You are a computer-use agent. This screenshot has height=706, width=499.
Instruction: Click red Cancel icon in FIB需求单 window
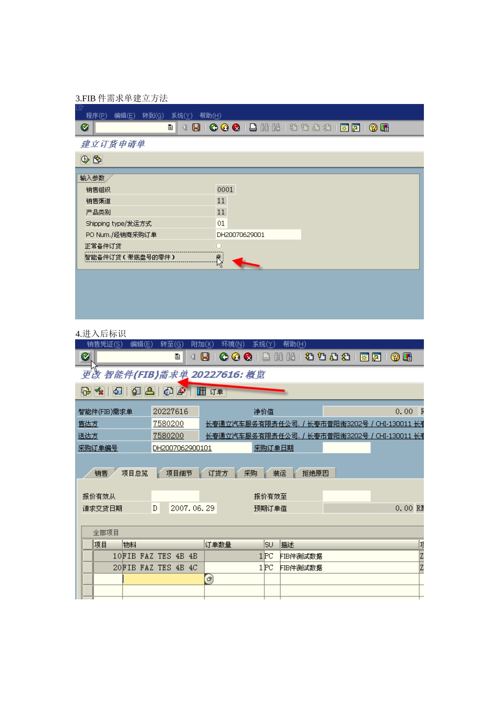point(248,357)
